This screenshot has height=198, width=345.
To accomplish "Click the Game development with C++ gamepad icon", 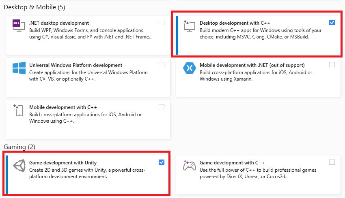I will pyautogui.click(x=190, y=165).
